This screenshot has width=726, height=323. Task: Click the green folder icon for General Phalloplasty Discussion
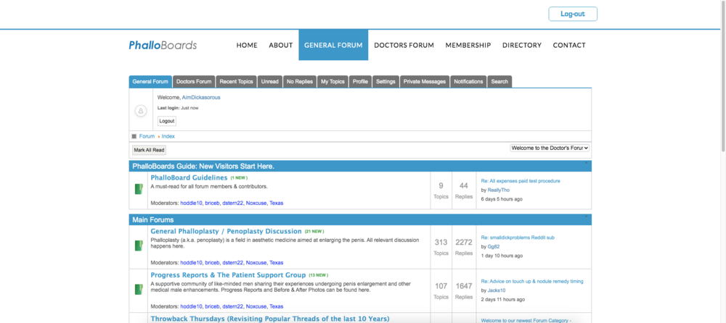pos(139,246)
